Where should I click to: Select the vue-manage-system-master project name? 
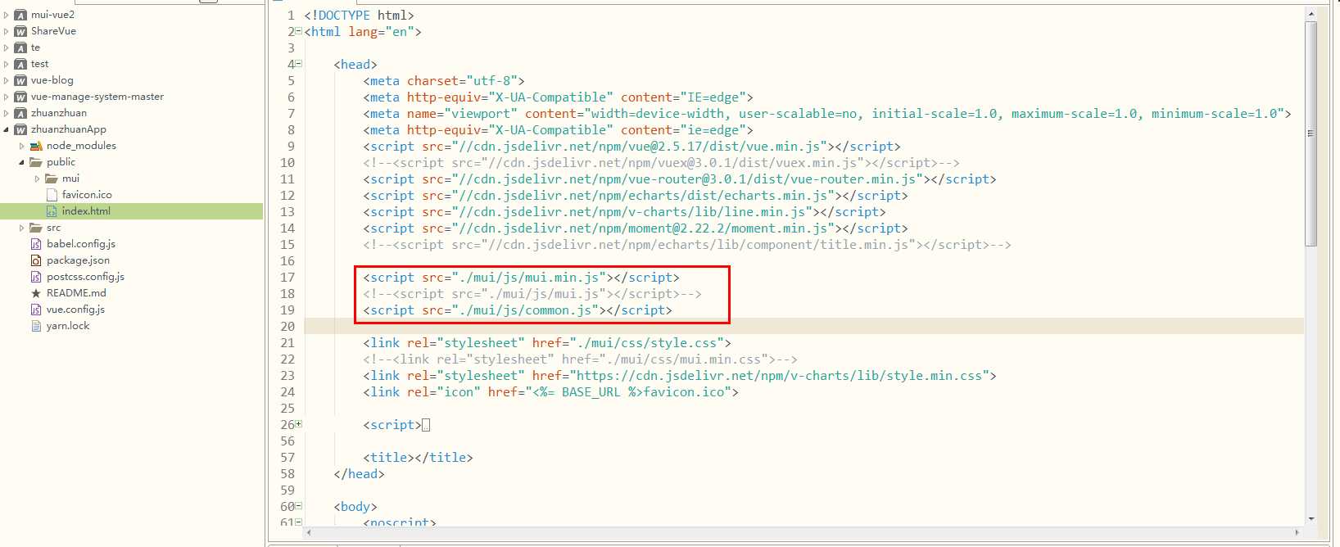97,97
